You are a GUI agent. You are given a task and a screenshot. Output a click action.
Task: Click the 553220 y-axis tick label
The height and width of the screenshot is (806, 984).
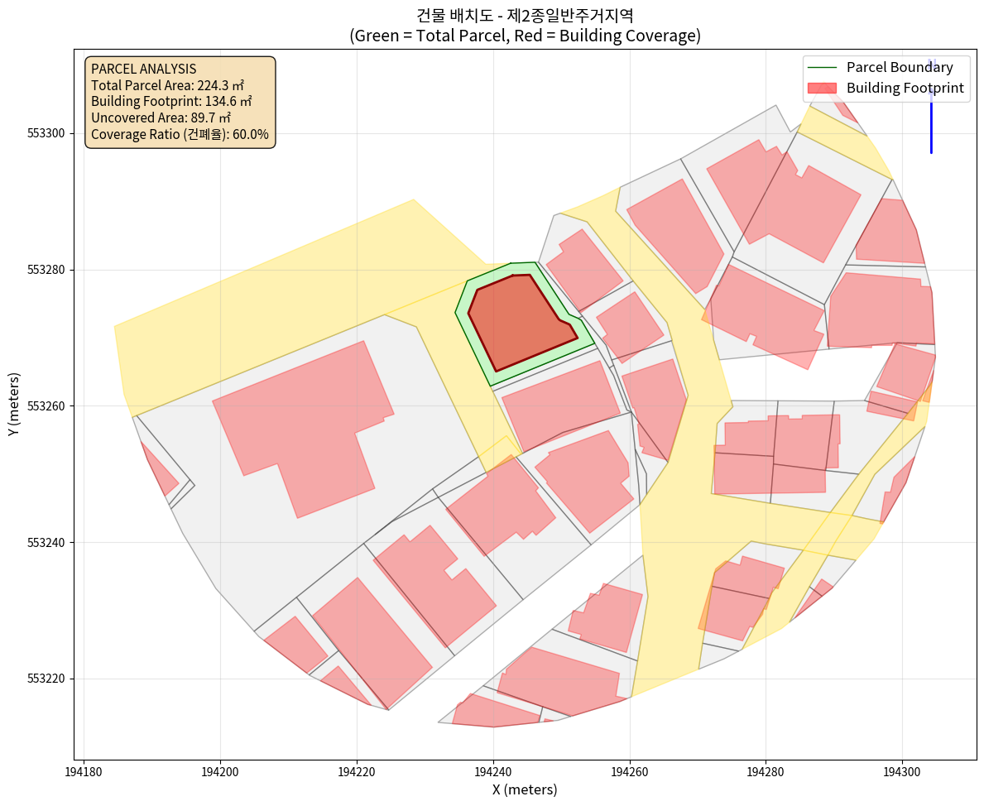coord(51,679)
